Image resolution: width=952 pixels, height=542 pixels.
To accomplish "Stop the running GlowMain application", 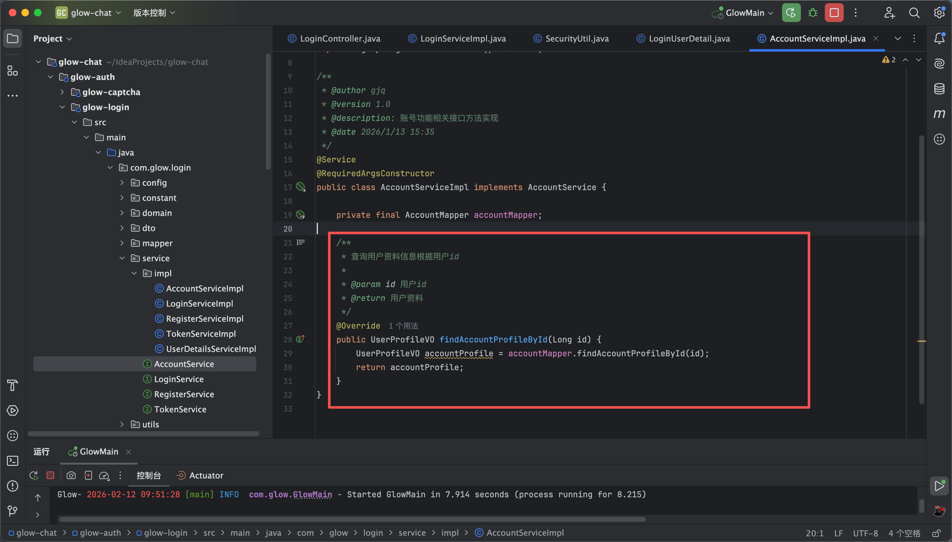I will click(834, 13).
